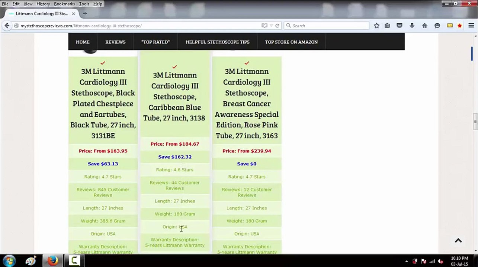
Task: Open the Bookmarks menu
Action: (x=64, y=4)
